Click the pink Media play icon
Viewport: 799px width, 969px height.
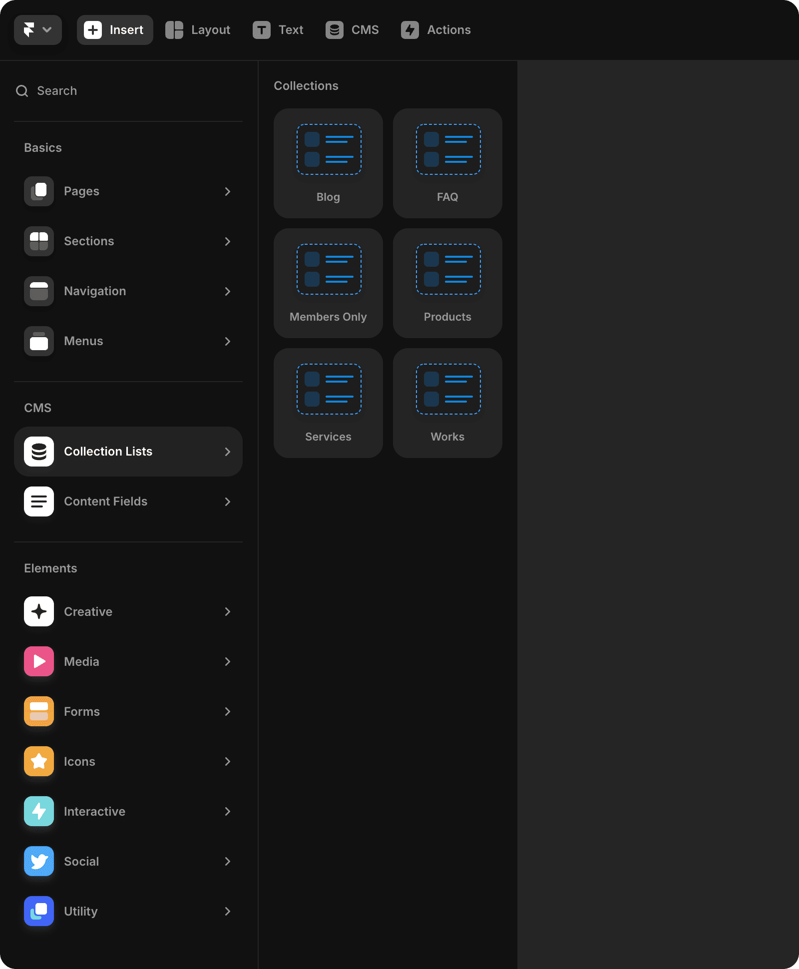[39, 661]
